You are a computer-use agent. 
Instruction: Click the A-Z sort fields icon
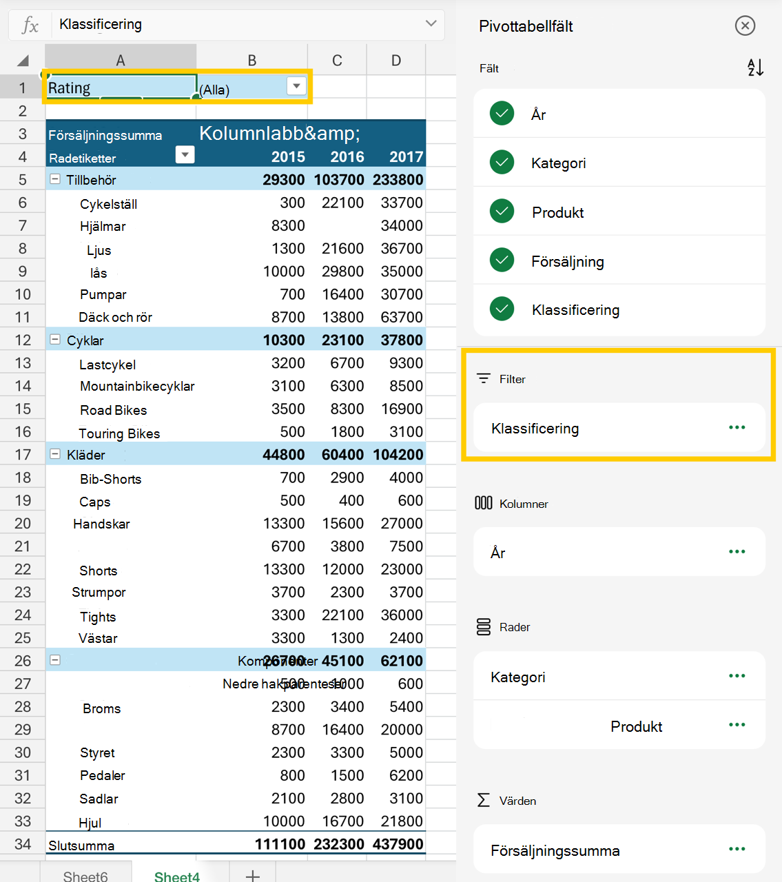[x=755, y=68]
